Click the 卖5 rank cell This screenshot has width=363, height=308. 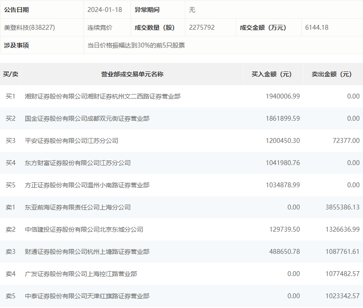pos(10,296)
